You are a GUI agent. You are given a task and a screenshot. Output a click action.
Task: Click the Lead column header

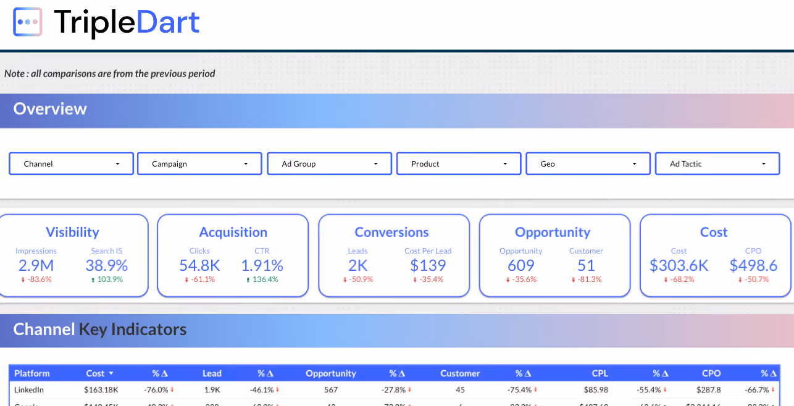coord(212,373)
